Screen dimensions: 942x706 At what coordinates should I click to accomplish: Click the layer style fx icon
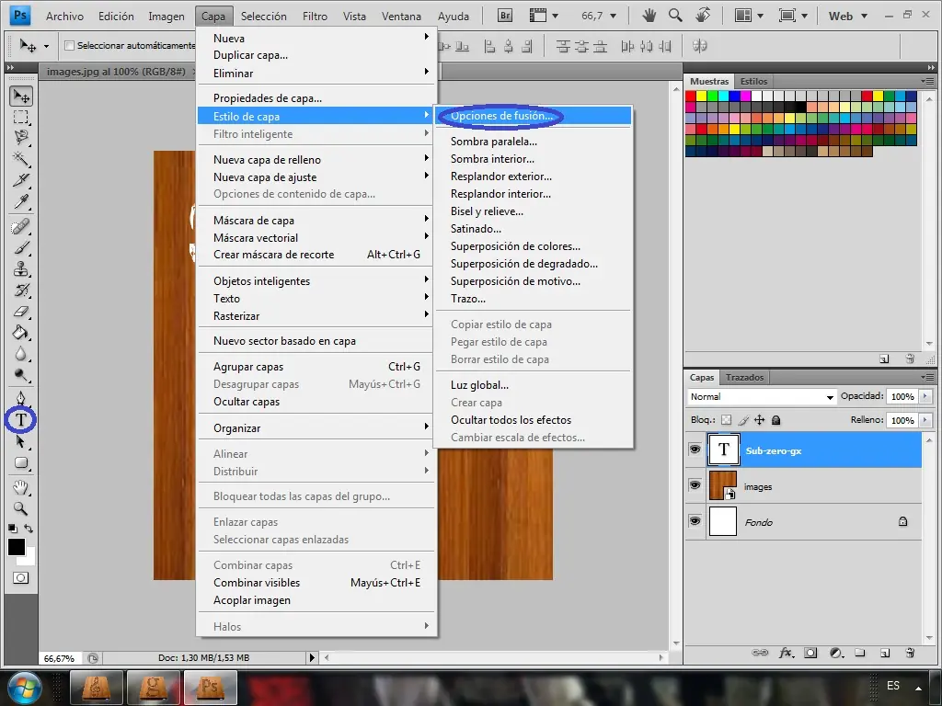pyautogui.click(x=786, y=653)
